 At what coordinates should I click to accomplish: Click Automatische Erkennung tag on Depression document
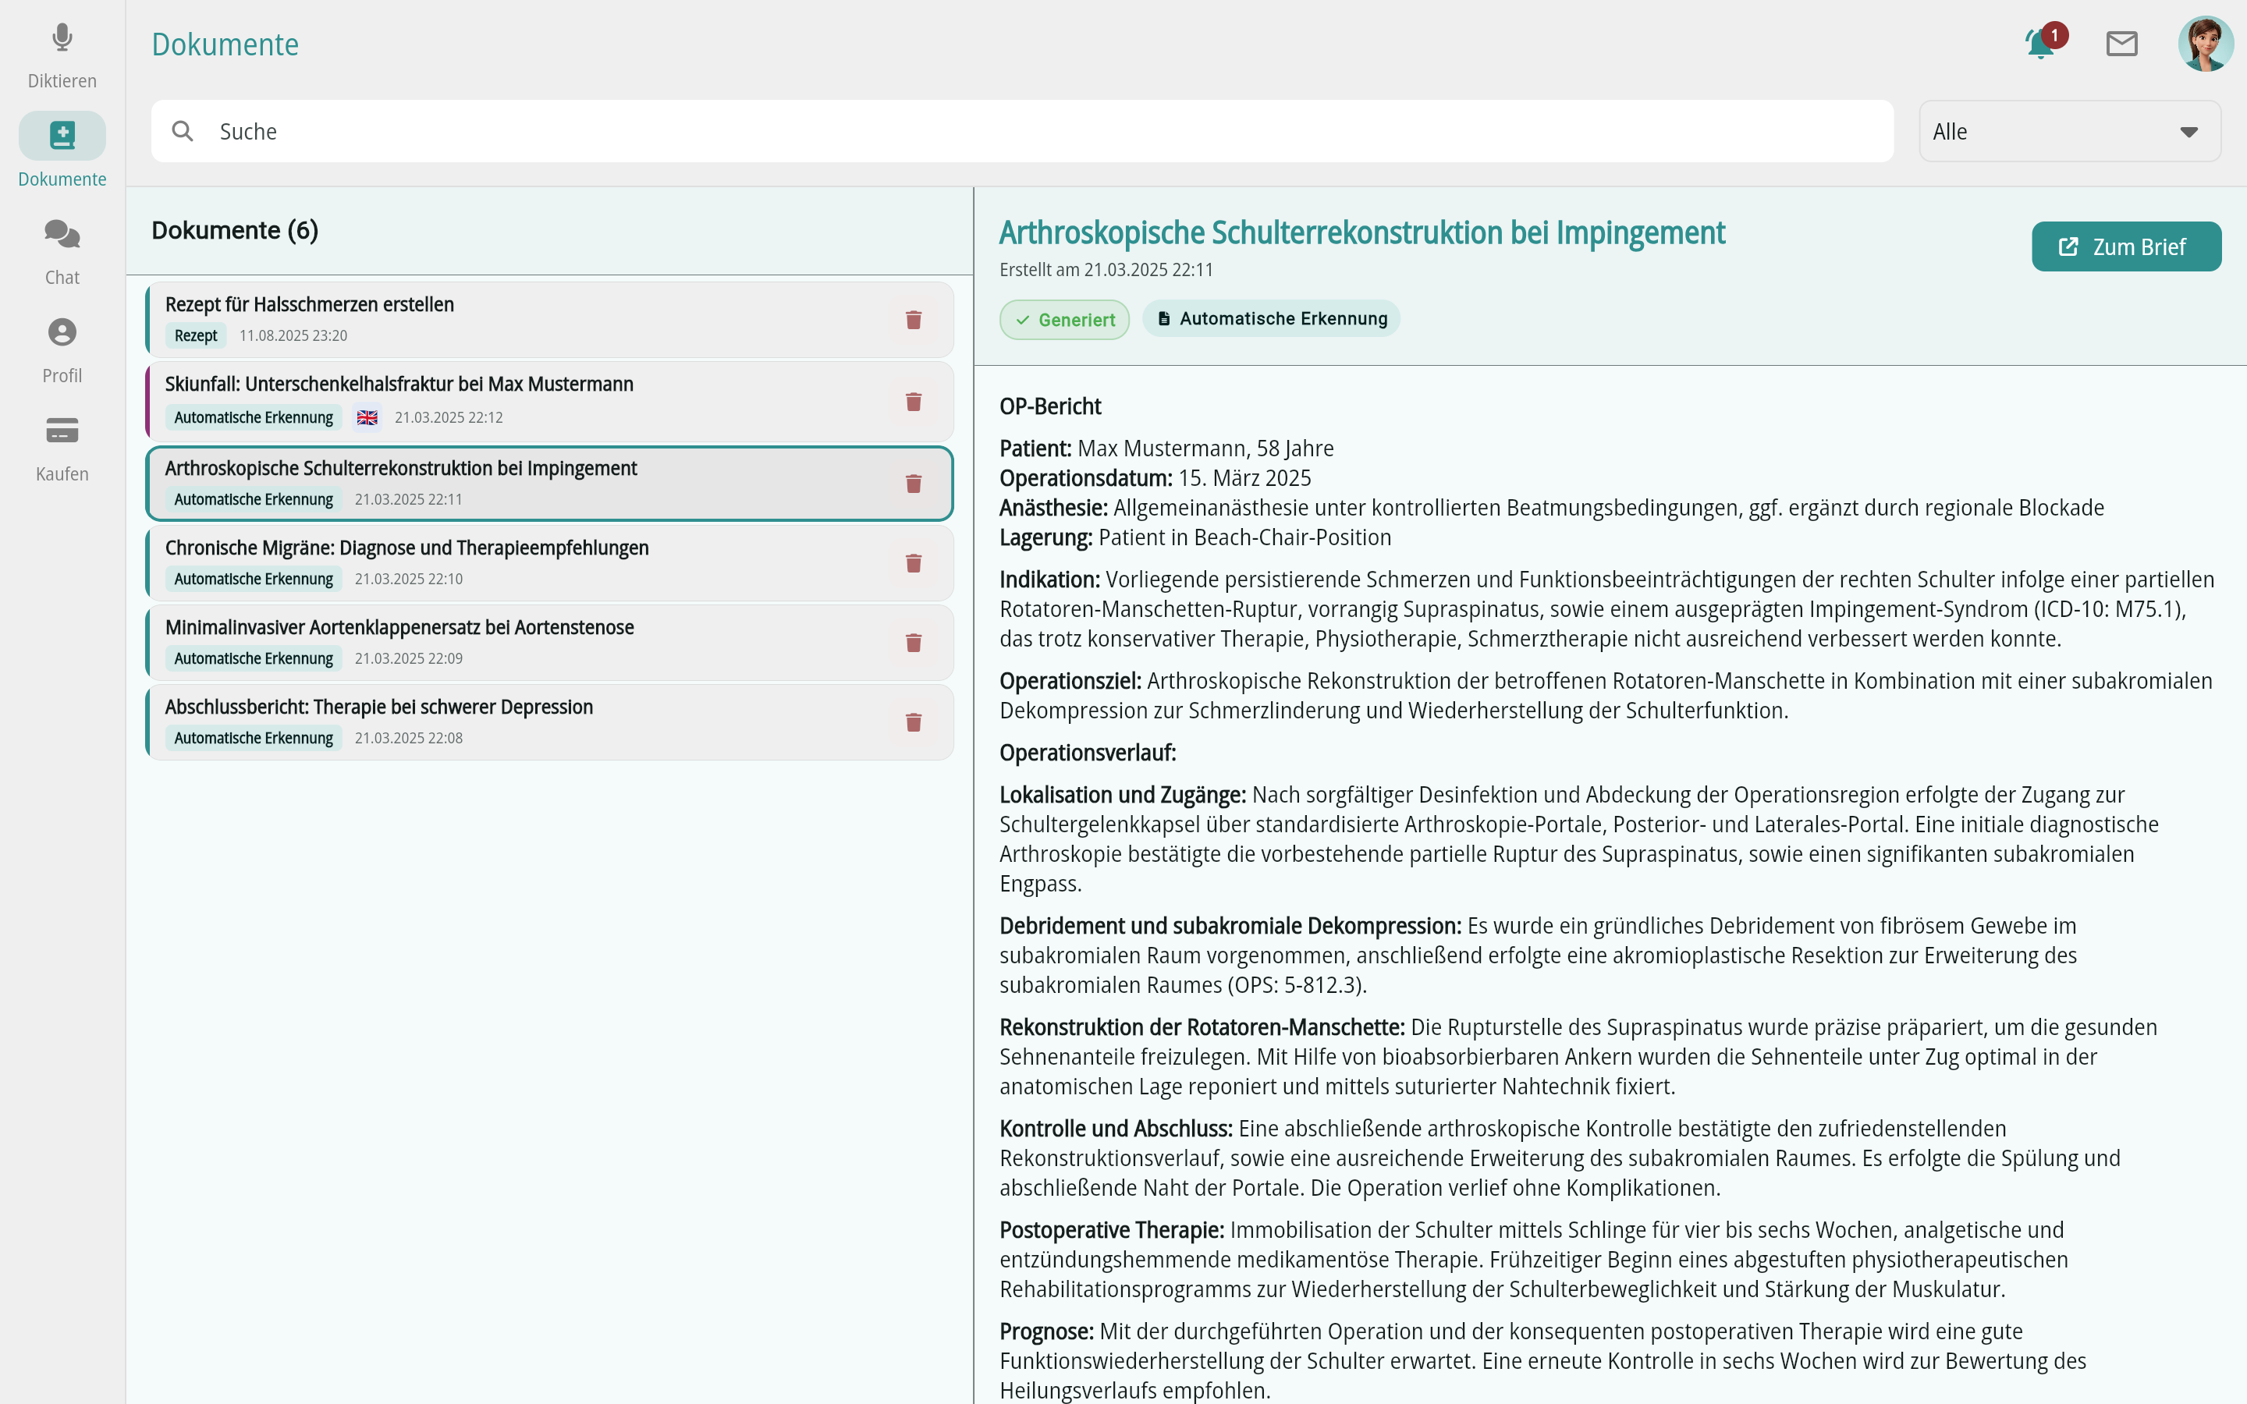pos(254,738)
